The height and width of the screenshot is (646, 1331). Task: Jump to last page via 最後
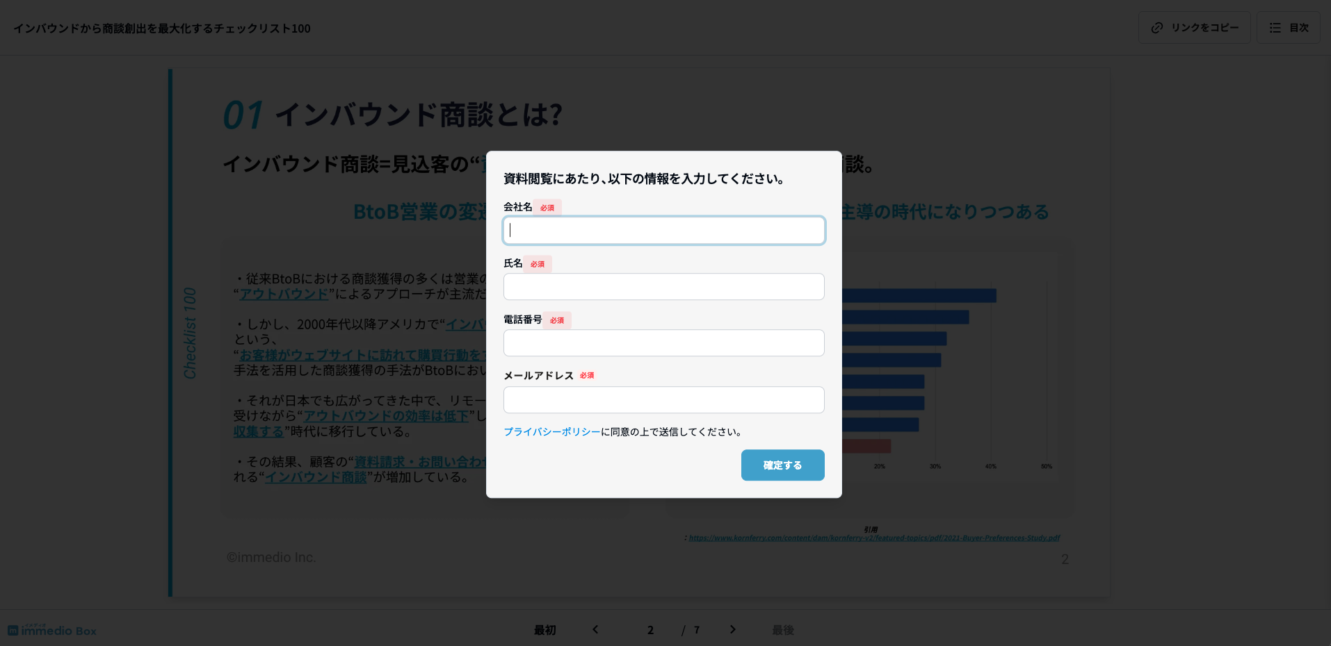coord(782,630)
